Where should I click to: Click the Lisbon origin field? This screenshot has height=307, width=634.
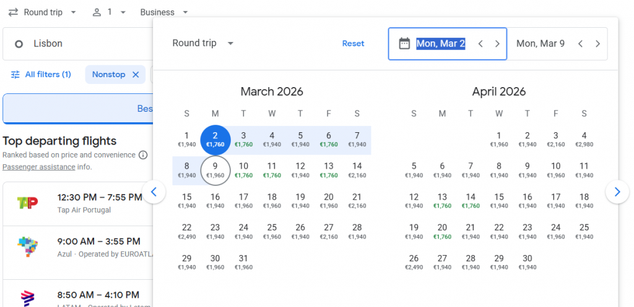(x=77, y=44)
